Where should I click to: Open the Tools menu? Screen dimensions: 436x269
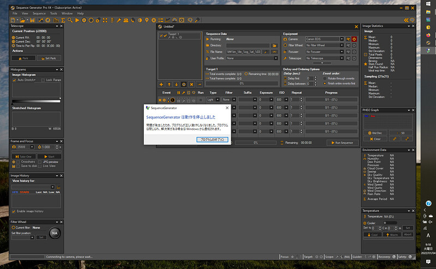point(53,13)
